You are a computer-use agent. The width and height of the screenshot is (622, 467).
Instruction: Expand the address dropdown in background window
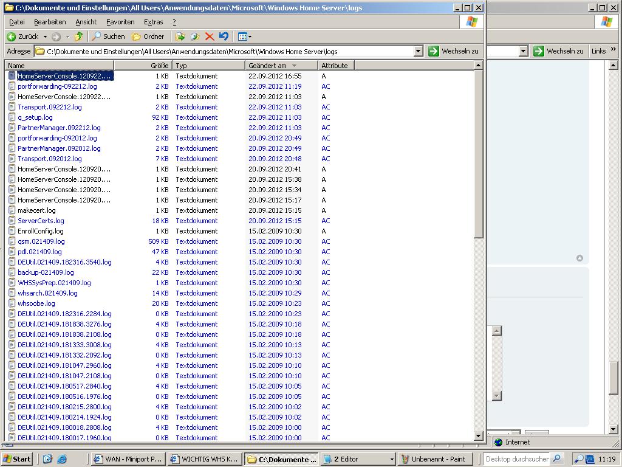point(523,51)
